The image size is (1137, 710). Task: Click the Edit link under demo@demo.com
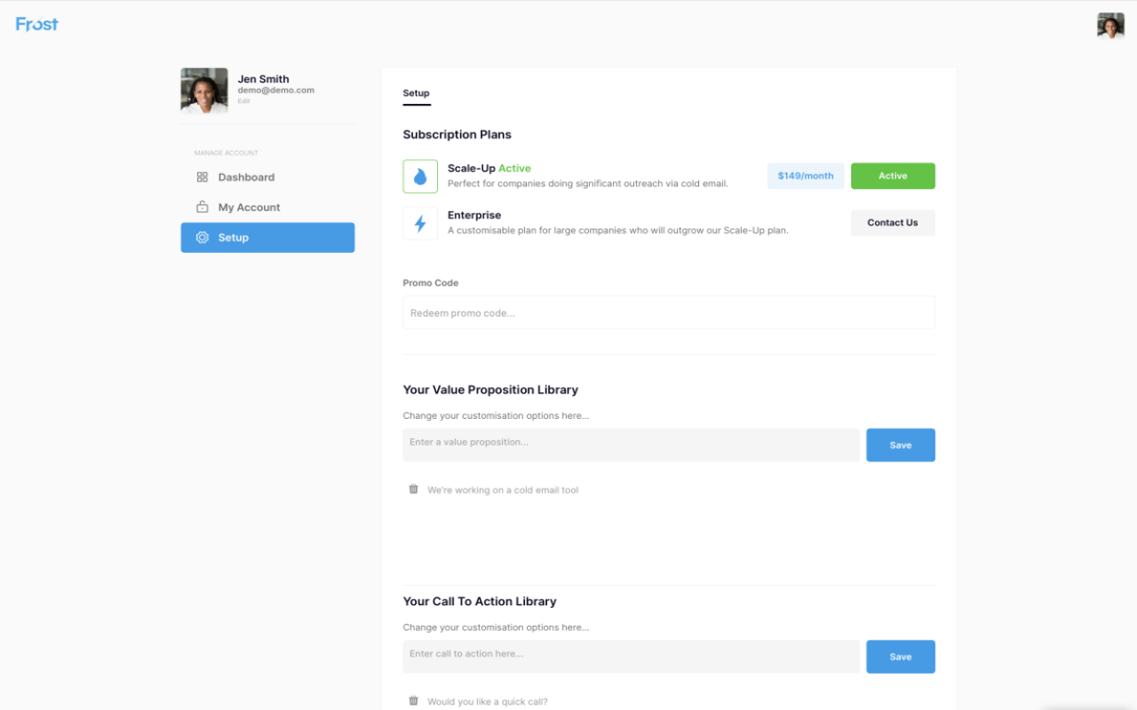pos(243,101)
